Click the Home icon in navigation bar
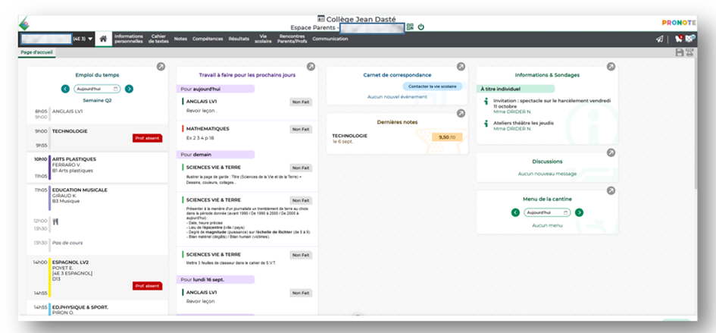Screen dimensions: 716x333 click(x=103, y=39)
